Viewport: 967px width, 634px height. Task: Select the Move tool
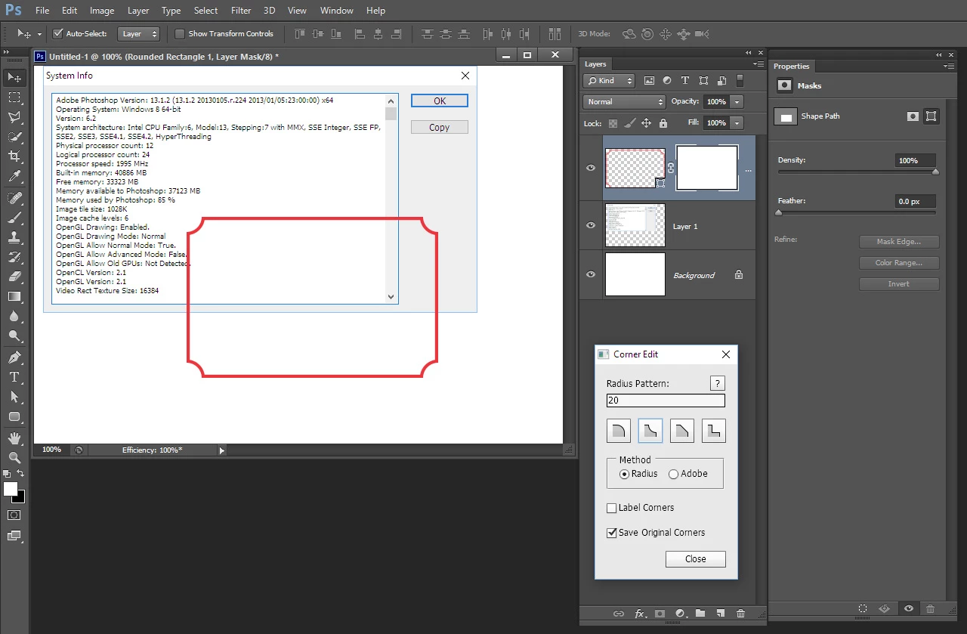click(14, 78)
